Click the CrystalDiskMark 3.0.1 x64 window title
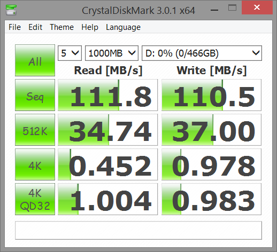277x252 pixels. point(138,11)
